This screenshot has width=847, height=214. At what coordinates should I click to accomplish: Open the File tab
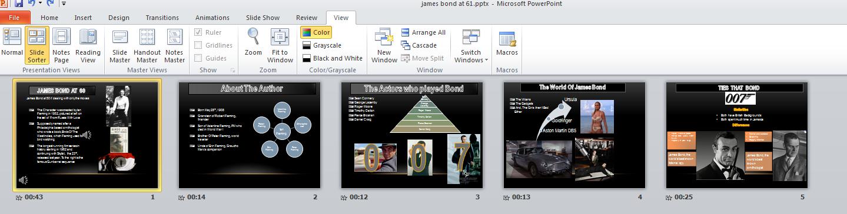pos(15,18)
